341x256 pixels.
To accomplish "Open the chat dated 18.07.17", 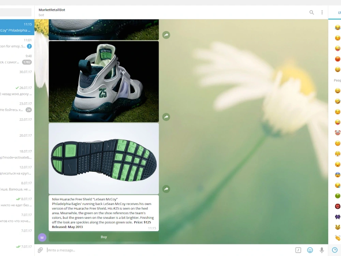I will 17,154.
